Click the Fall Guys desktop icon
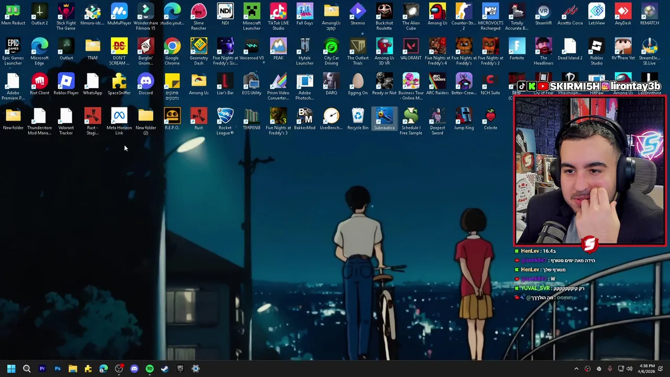This screenshot has height=377, width=670. point(305,15)
